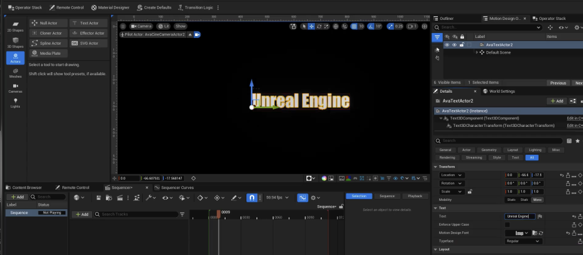The height and width of the screenshot is (255, 583).
Task: Collapse the Text section
Action: [x=436, y=208]
